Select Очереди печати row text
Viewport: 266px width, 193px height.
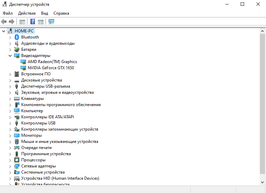pos(36,148)
